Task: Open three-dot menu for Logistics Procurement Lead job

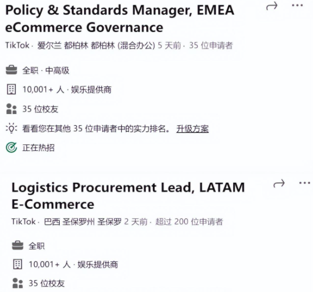Action: pos(304,183)
